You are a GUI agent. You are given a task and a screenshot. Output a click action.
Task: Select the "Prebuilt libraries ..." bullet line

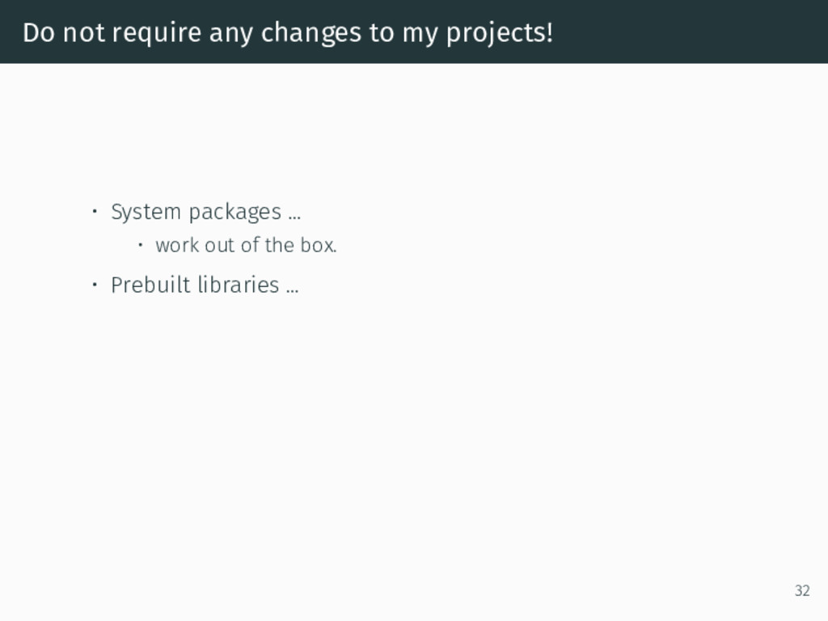(205, 285)
